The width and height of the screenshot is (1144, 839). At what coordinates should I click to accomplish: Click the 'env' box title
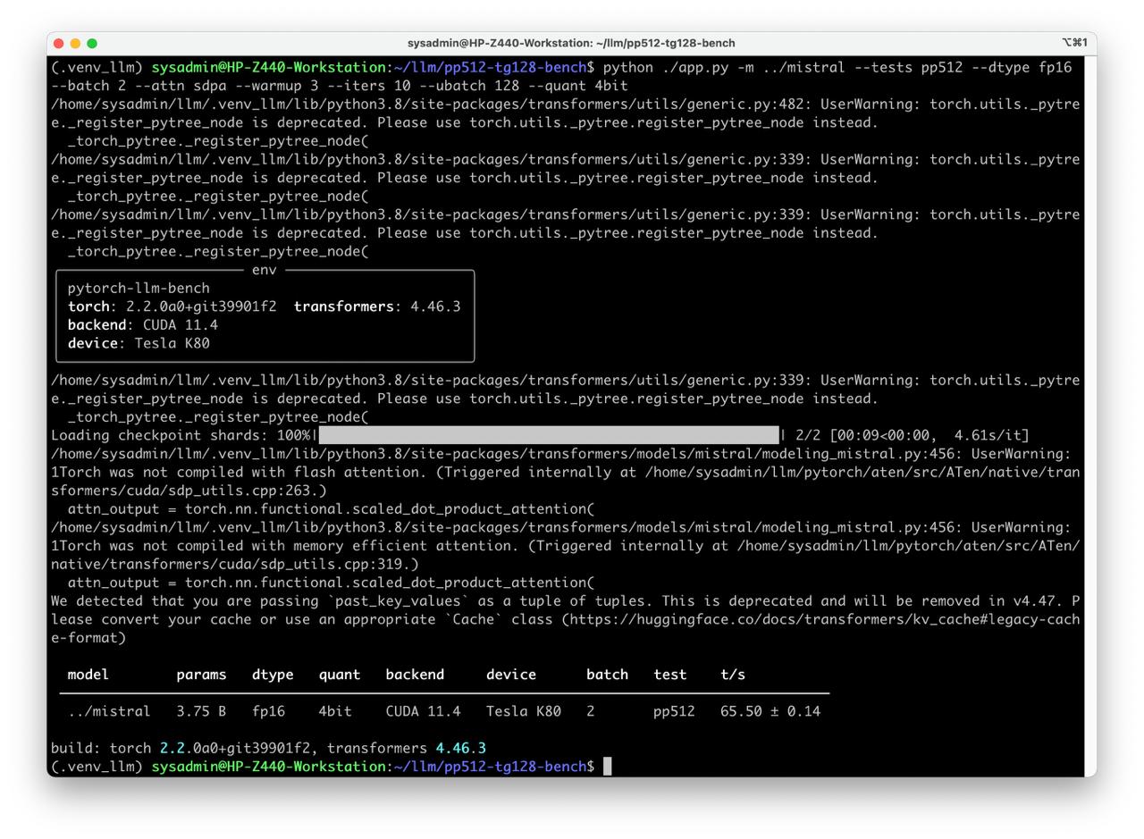(x=265, y=270)
